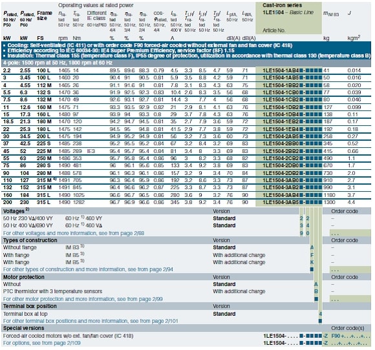Click frame size 225 S cell
Viewport: 375px width, 350px height.
[44, 143]
